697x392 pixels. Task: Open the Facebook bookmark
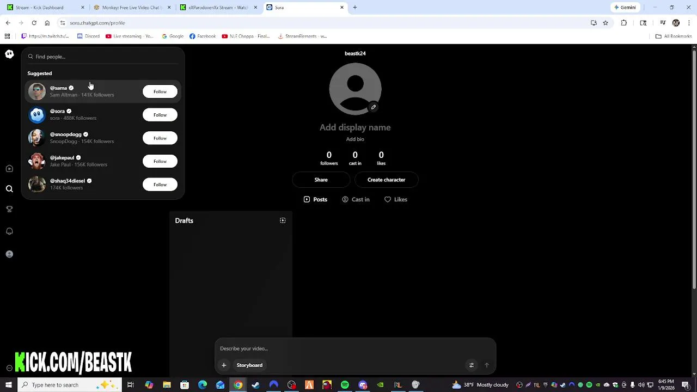click(x=203, y=36)
